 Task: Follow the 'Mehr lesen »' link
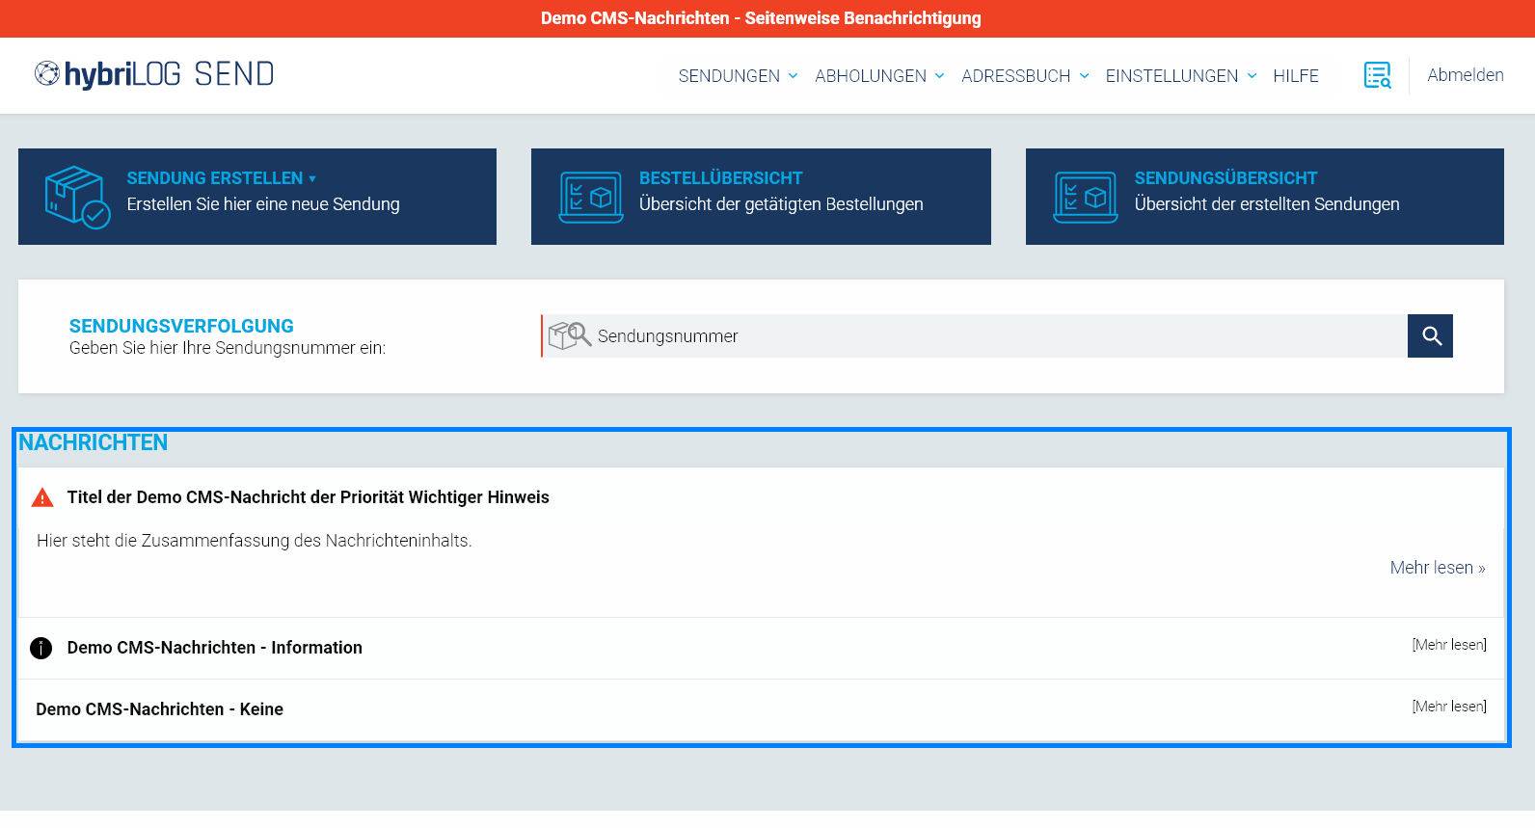click(1437, 568)
